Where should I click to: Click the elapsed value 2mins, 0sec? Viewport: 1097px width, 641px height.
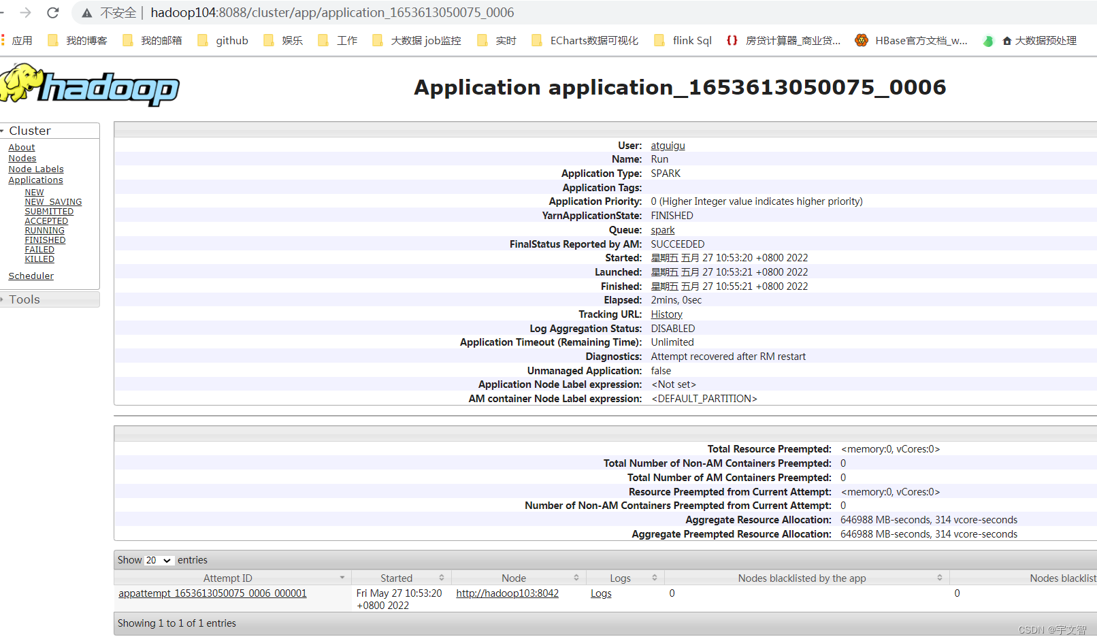coord(676,300)
